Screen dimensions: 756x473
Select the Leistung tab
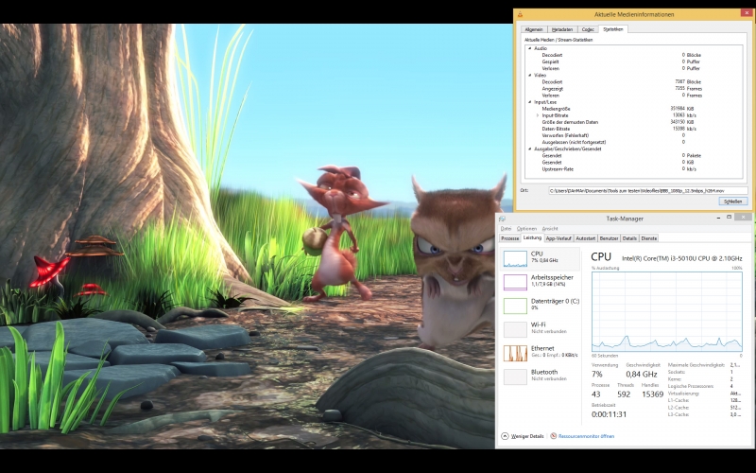532,238
